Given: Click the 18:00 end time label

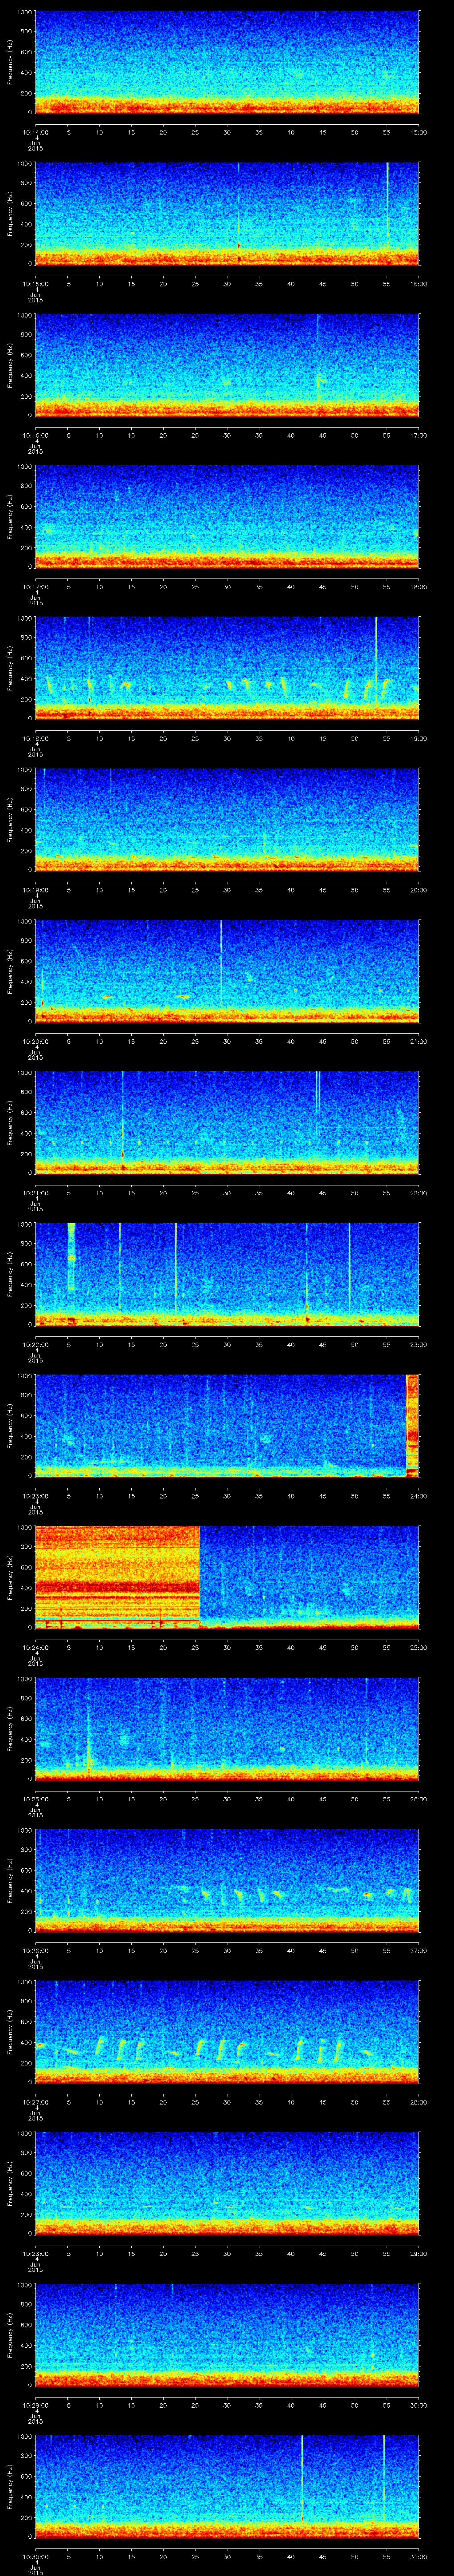Looking at the screenshot, I should point(418,587).
